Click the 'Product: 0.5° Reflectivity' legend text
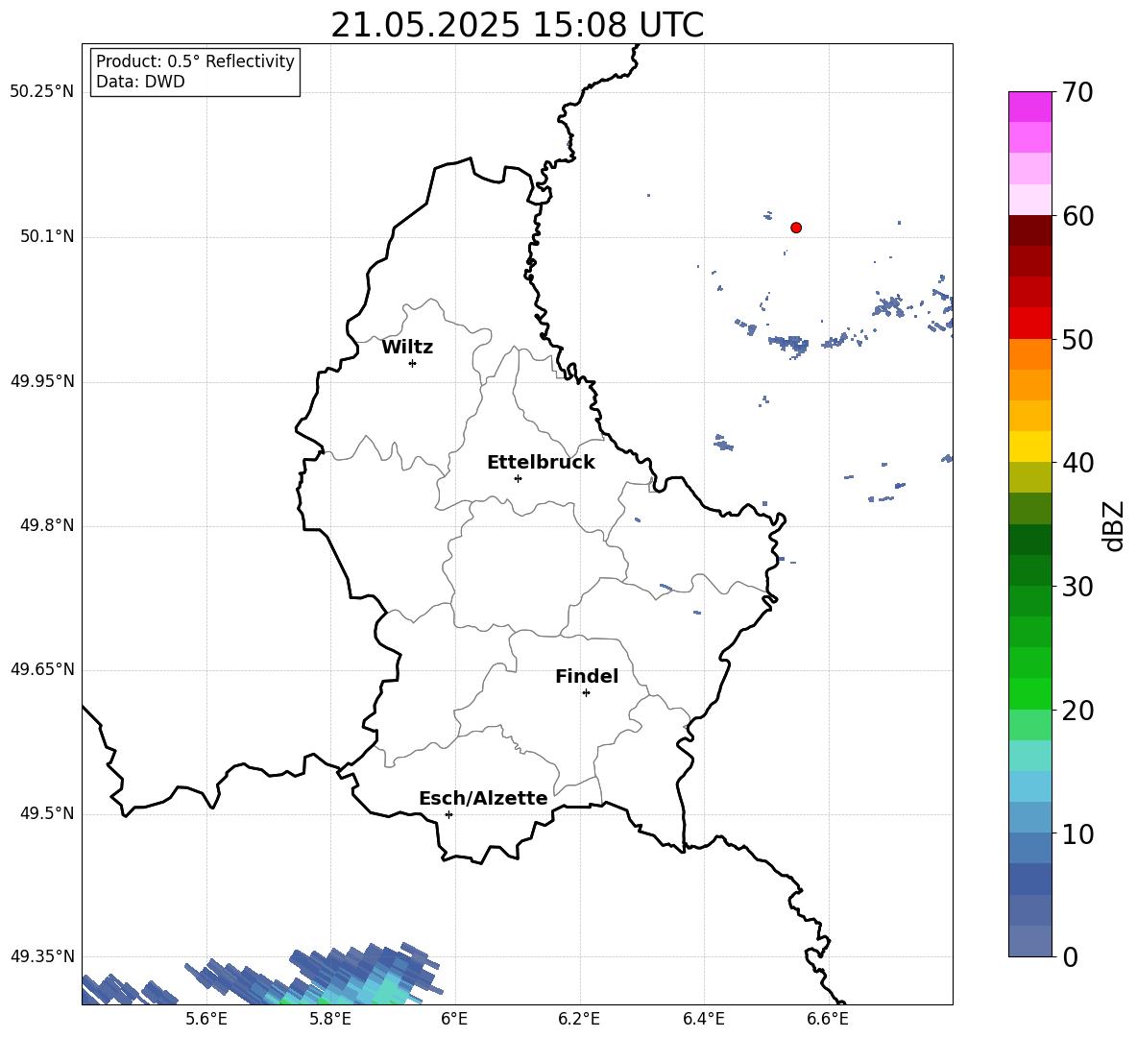This screenshot has height=1038, width=1137. click(195, 60)
